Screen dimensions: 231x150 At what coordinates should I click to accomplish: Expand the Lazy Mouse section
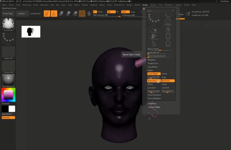[153, 67]
